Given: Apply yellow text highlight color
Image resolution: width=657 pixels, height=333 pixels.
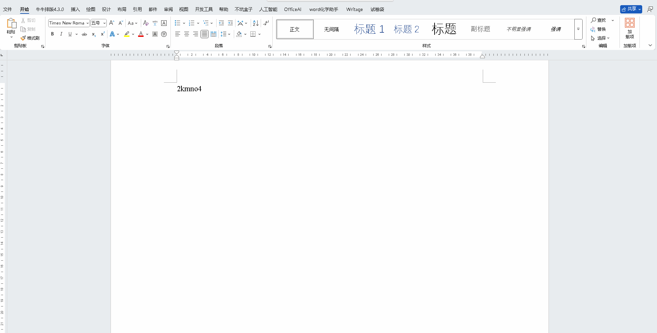Looking at the screenshot, I should tap(127, 34).
